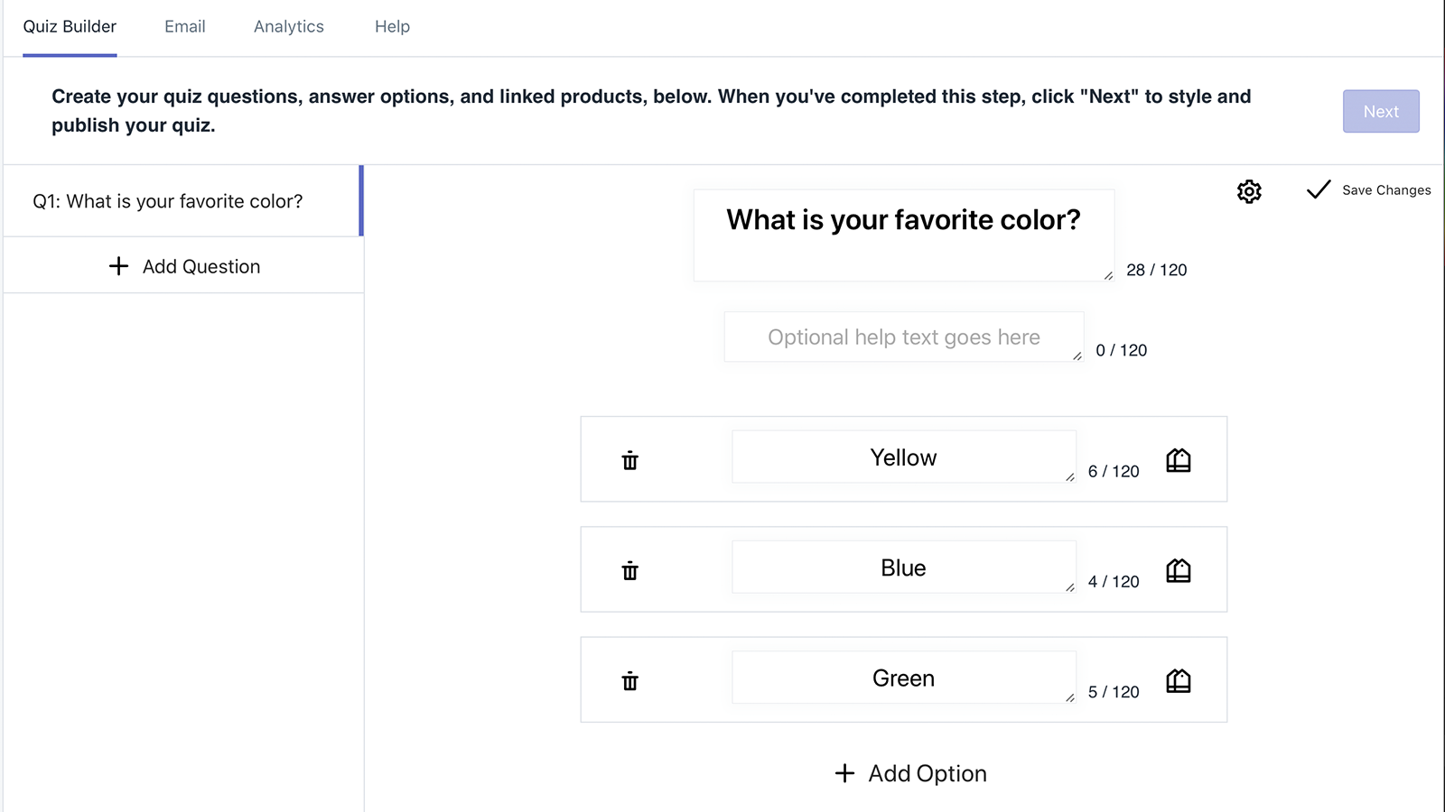The width and height of the screenshot is (1445, 812).
Task: Link products to the Yellow option
Action: pyautogui.click(x=1178, y=460)
